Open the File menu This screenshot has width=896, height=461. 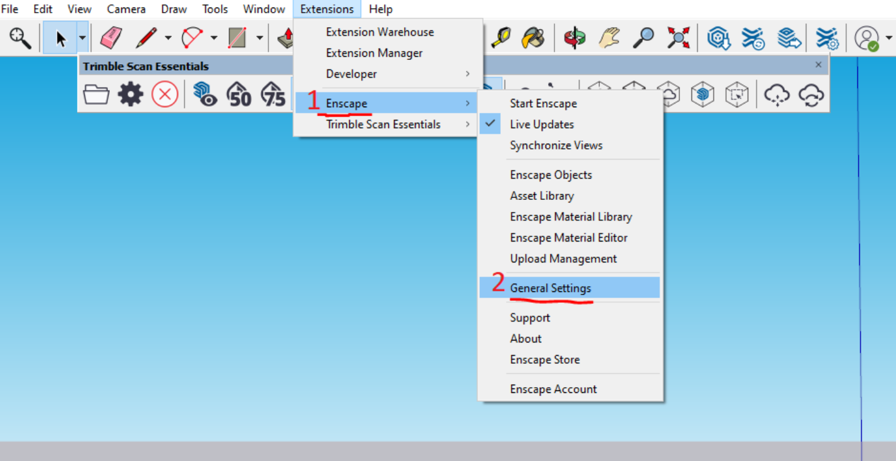click(x=10, y=9)
